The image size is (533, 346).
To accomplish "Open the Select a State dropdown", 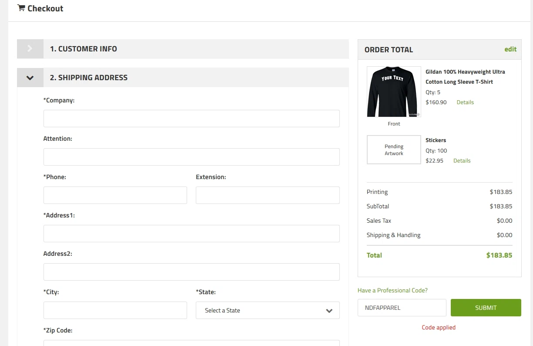I will [268, 310].
